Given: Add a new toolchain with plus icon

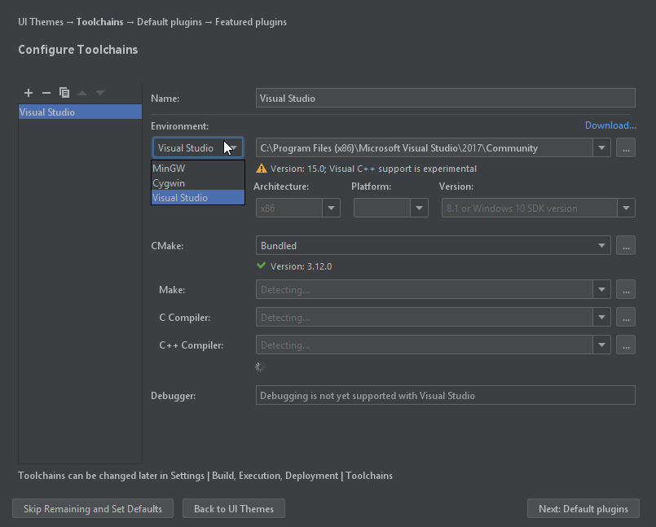Looking at the screenshot, I should [x=29, y=92].
